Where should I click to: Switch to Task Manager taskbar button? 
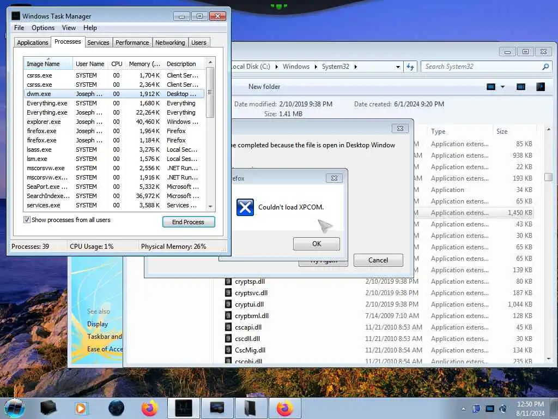(x=184, y=408)
